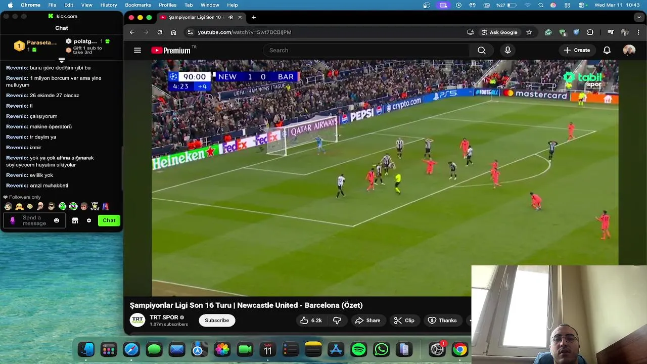Open site information icon in address bar

click(190, 32)
